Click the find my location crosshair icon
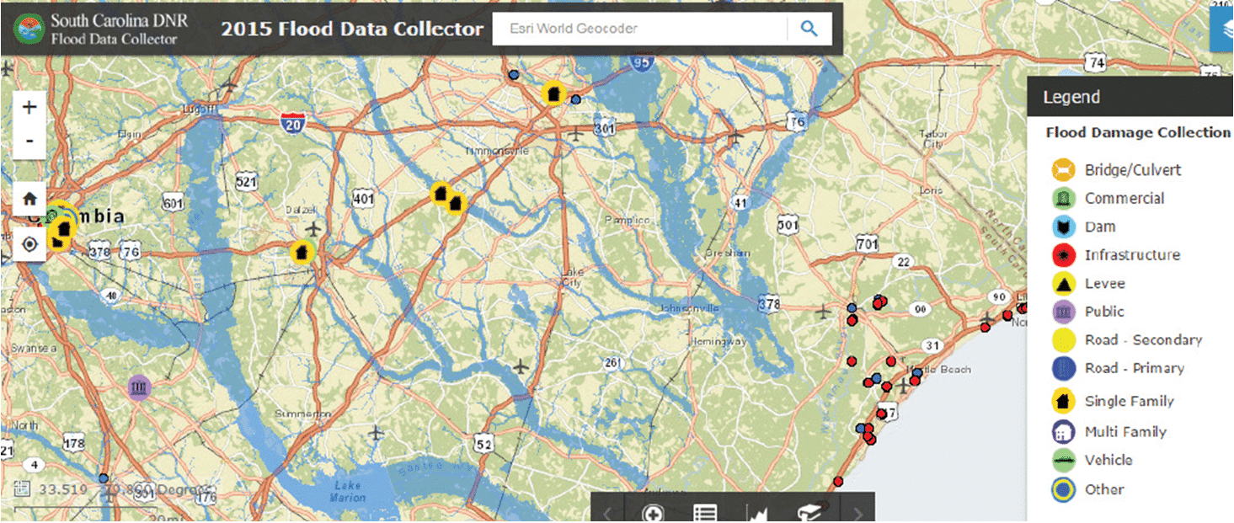This screenshot has height=523, width=1234. (x=29, y=244)
